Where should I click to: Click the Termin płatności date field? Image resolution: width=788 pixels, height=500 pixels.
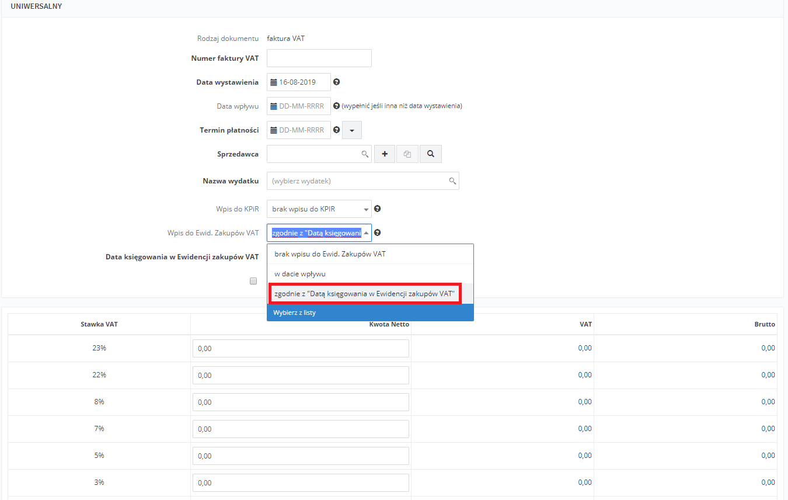pyautogui.click(x=299, y=130)
